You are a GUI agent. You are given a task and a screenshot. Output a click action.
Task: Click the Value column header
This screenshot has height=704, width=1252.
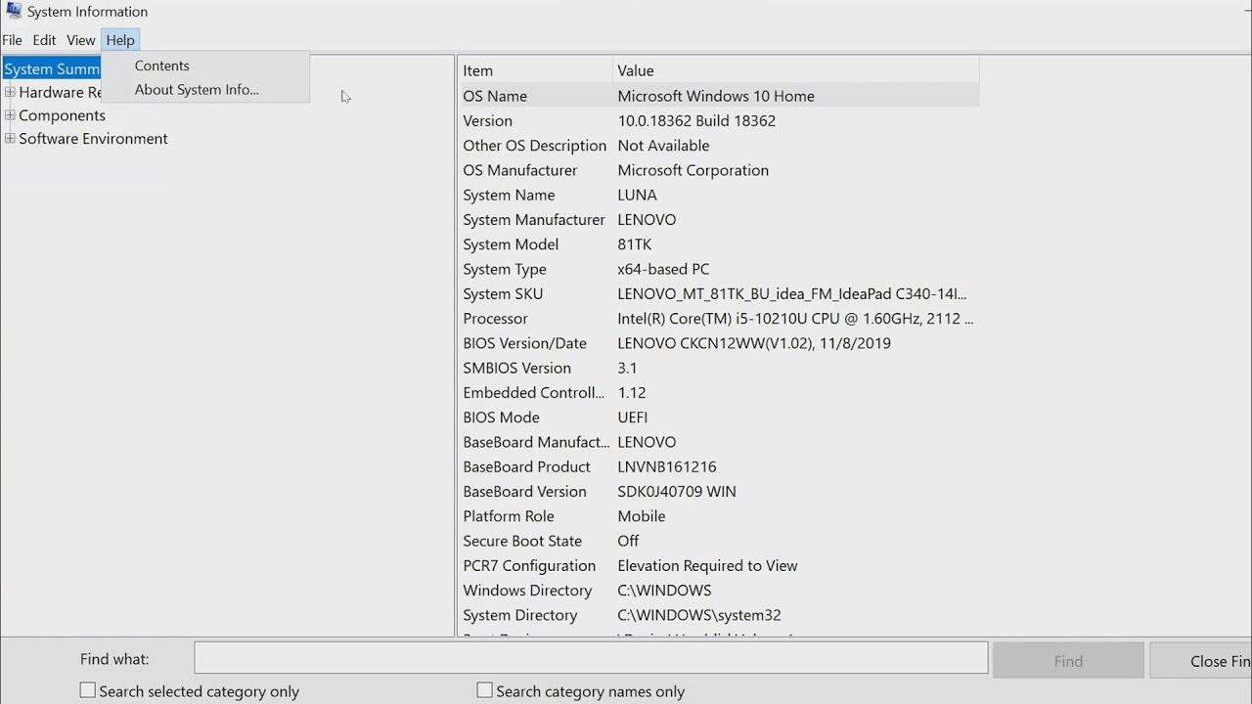point(796,70)
